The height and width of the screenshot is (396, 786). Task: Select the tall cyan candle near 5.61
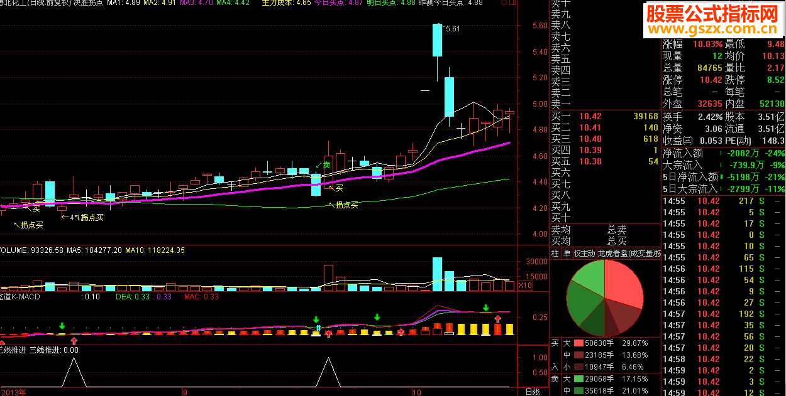[x=437, y=40]
